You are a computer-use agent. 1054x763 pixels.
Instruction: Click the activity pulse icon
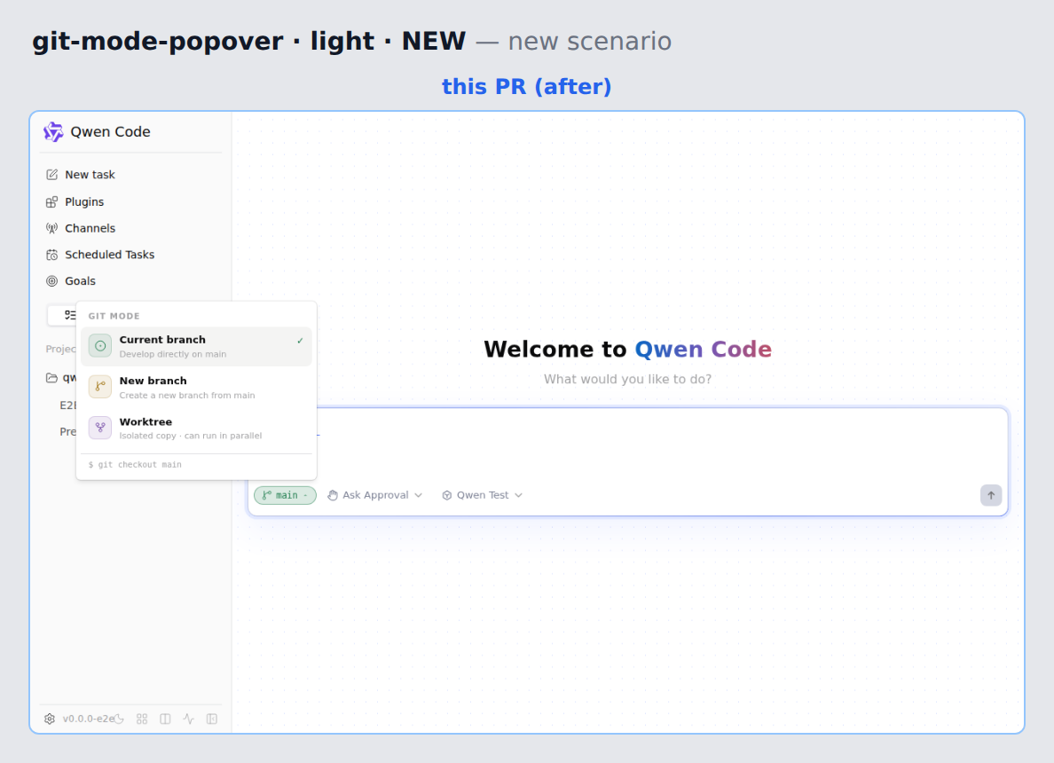(x=189, y=719)
